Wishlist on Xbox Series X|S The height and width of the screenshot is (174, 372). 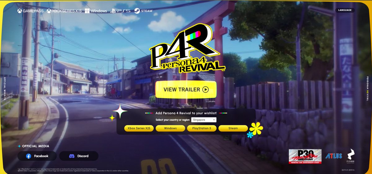(x=139, y=128)
